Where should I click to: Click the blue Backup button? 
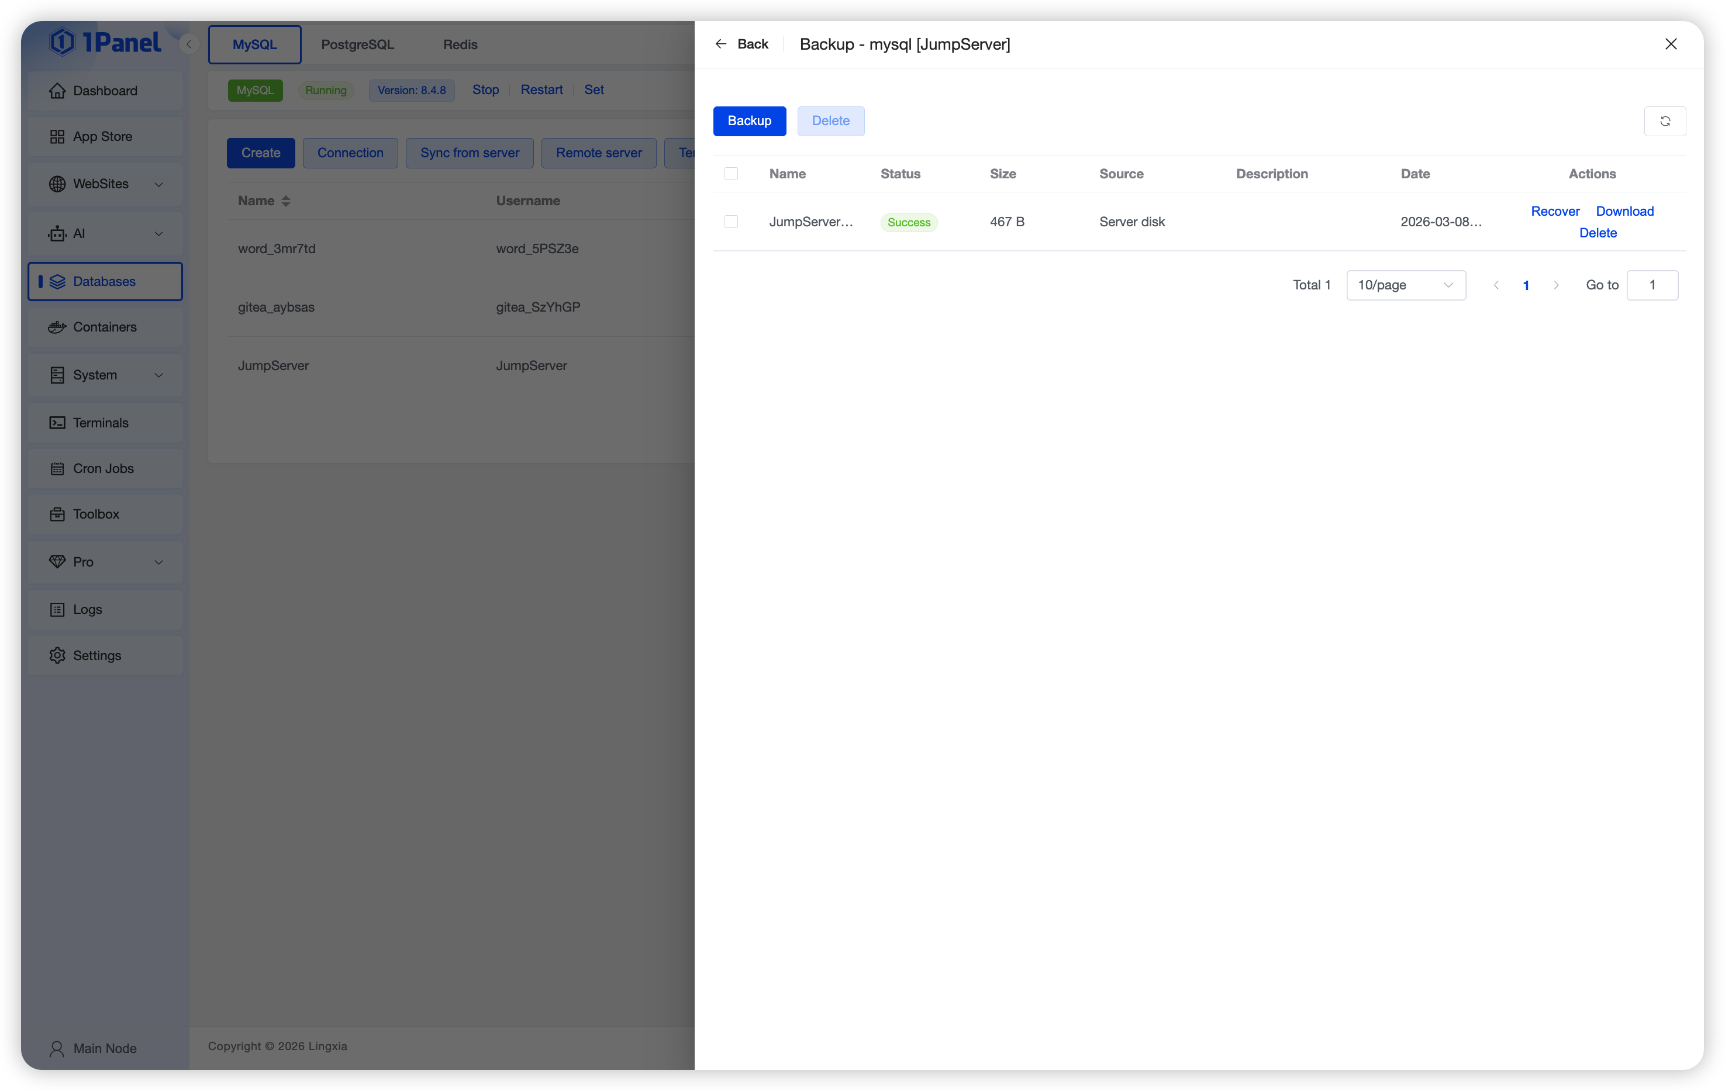tap(749, 121)
